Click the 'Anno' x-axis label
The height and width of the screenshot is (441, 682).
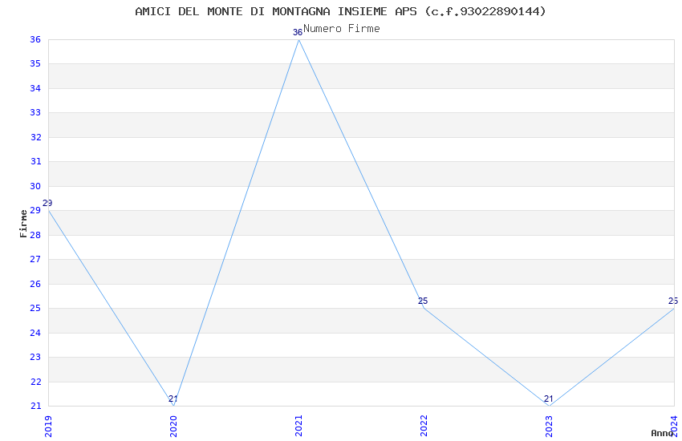pos(662,433)
